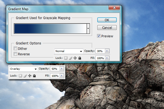Viewport: 164px width, 109px height.
Task: Click lock all padlock icon in Normal mode panel
Action: (80, 58)
